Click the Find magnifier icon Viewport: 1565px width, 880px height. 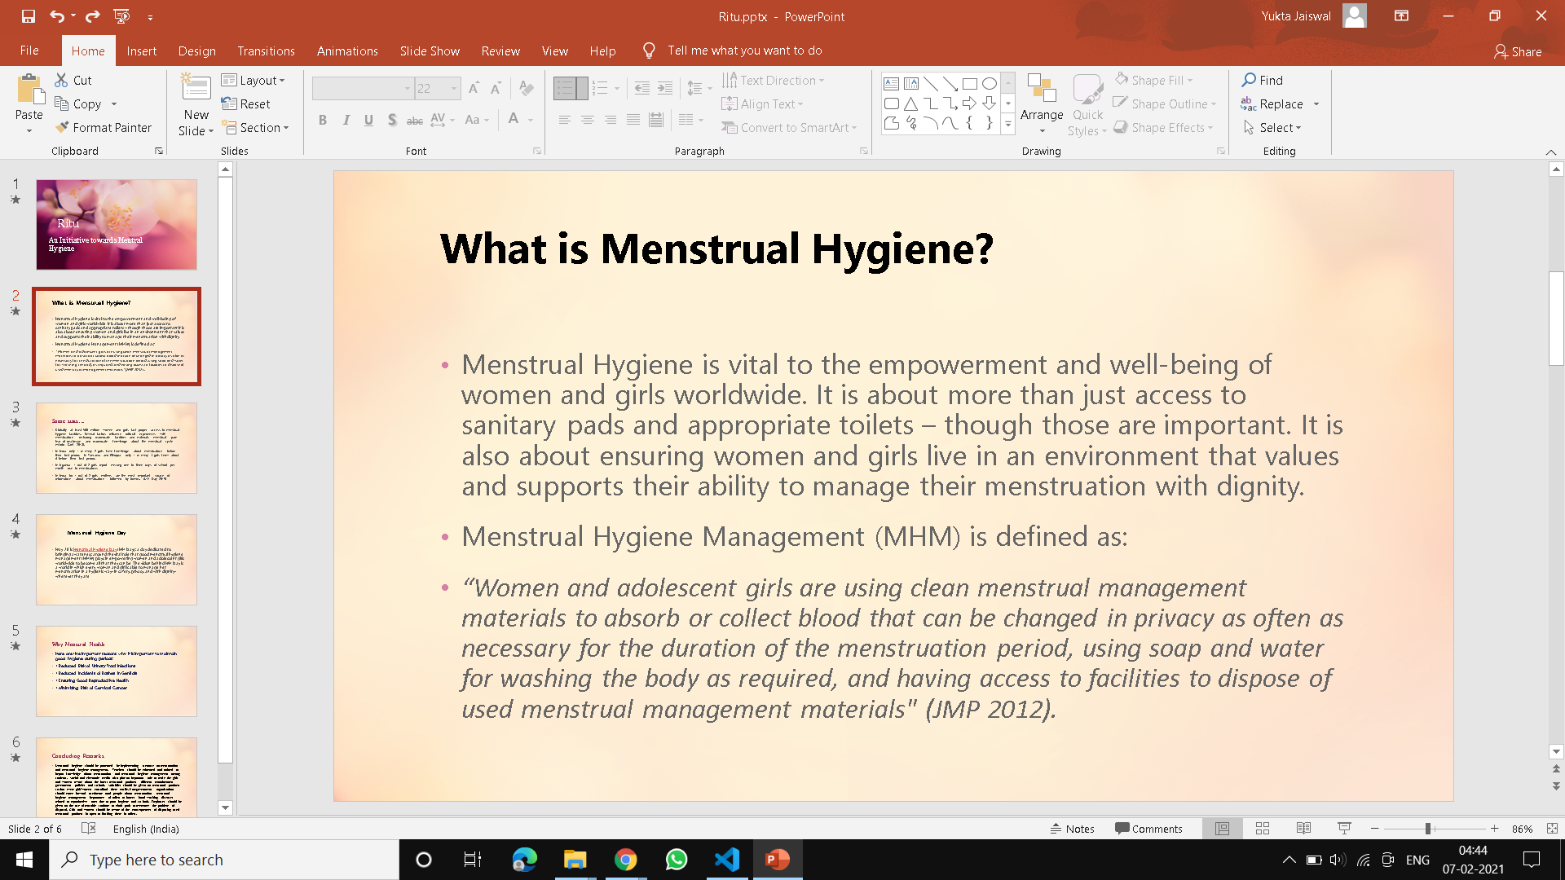[1249, 80]
